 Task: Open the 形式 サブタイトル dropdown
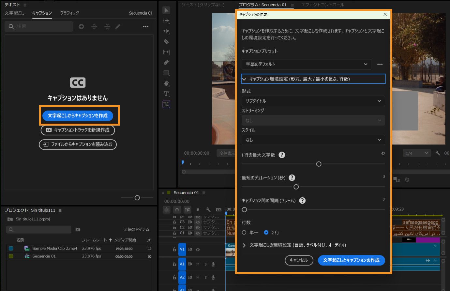(x=313, y=101)
